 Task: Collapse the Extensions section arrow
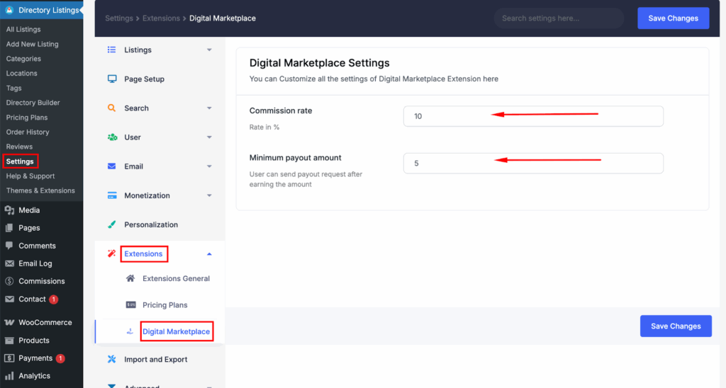pos(209,253)
